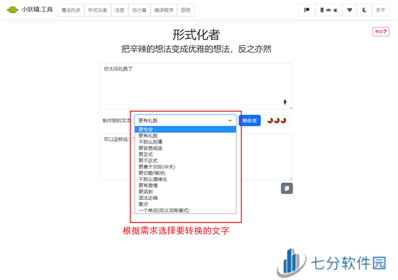Click the chili pepper spiciness level button
Image resolution: width=398 pixels, height=280 pixels.
click(277, 120)
